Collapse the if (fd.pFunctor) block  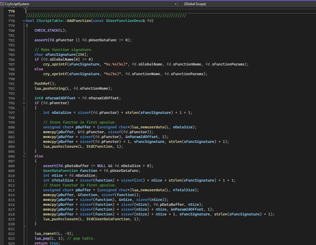[x=24, y=103]
